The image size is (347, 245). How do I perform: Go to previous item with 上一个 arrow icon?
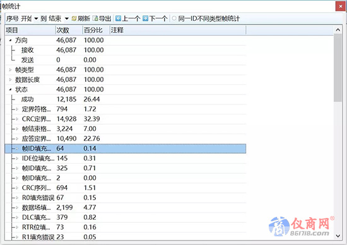coord(119,18)
